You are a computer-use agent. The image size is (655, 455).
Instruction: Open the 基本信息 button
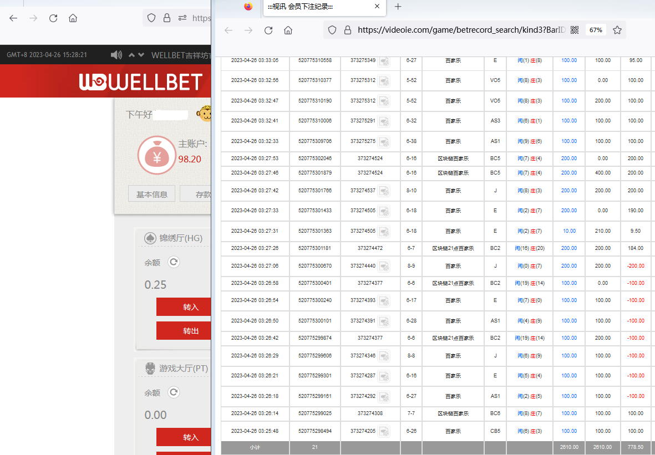(x=152, y=195)
